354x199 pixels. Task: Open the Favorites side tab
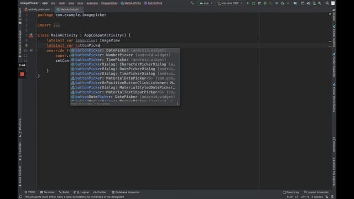coord(20,151)
